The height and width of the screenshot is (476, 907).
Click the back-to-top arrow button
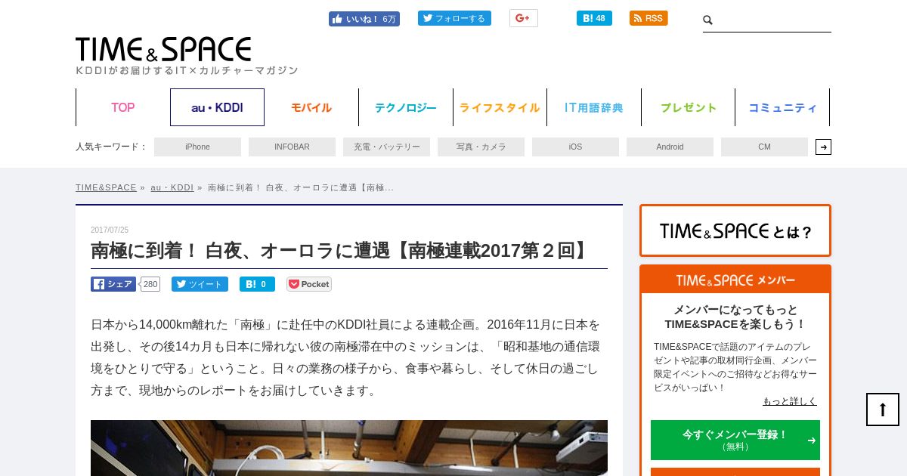coord(883,410)
